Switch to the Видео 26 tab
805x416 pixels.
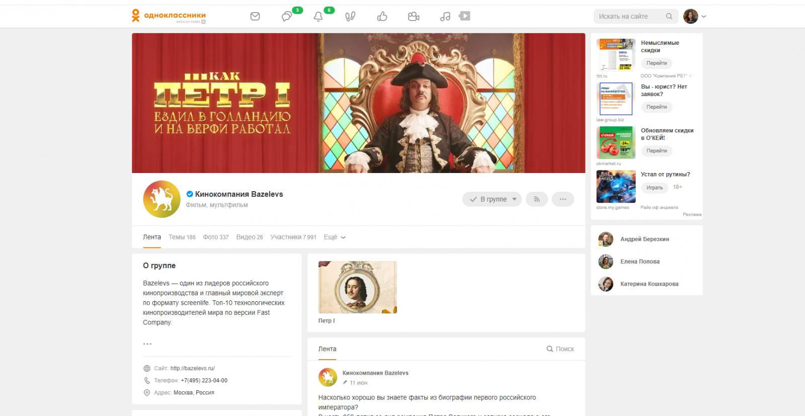click(x=250, y=237)
